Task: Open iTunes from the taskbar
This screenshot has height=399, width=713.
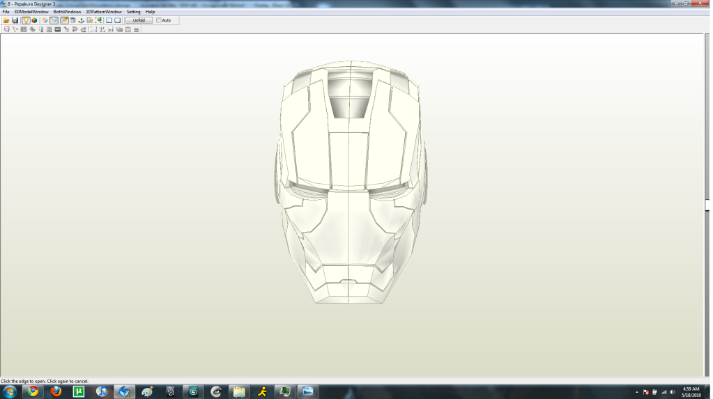Action: 101,392
